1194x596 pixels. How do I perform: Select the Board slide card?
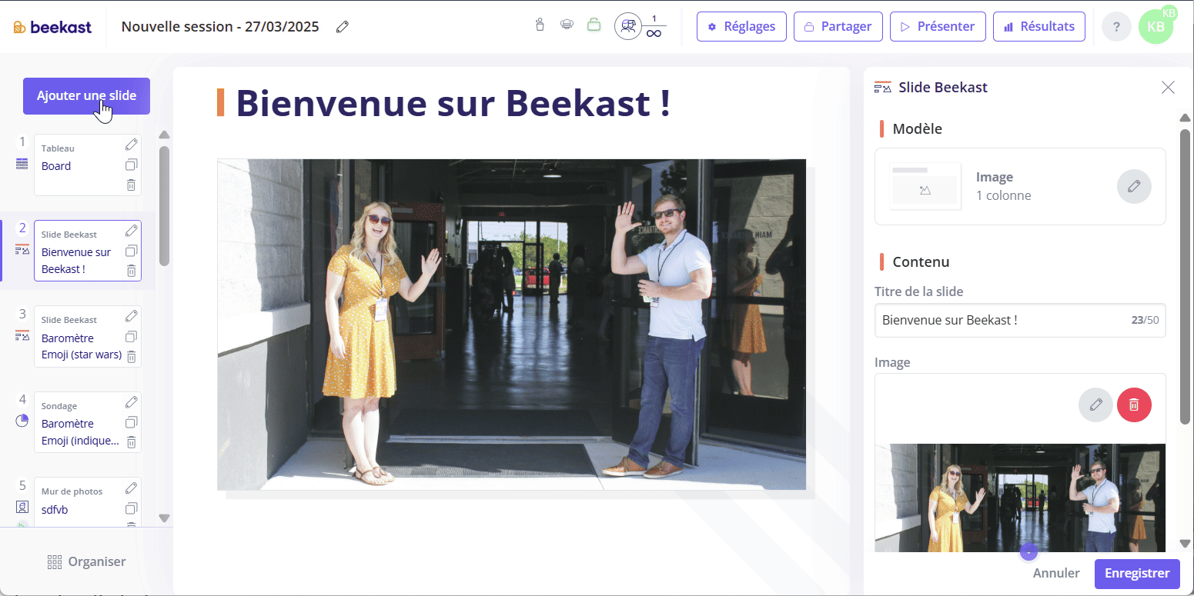[88, 165]
